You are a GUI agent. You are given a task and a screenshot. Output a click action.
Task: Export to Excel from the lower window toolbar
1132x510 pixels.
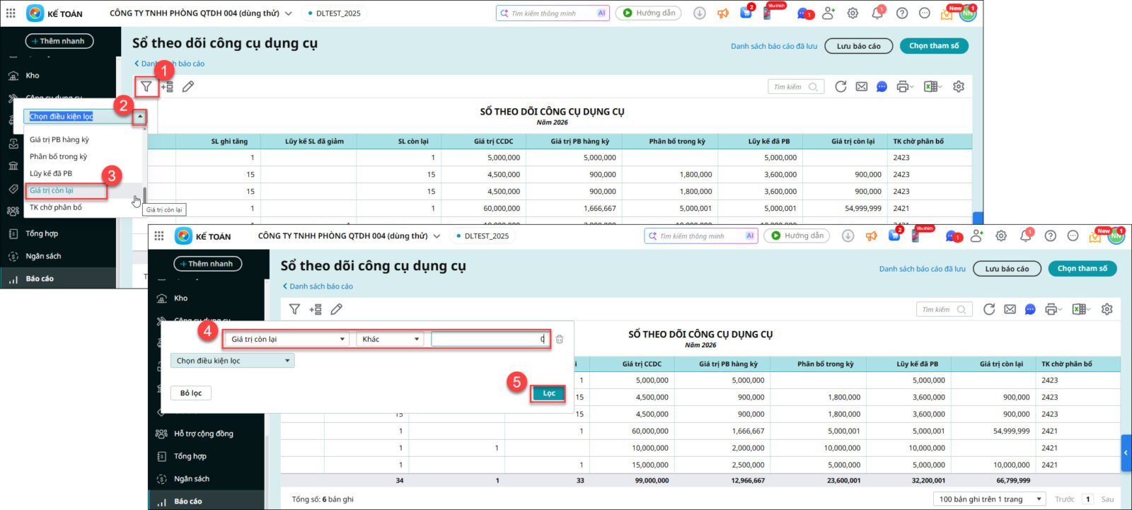1079,309
